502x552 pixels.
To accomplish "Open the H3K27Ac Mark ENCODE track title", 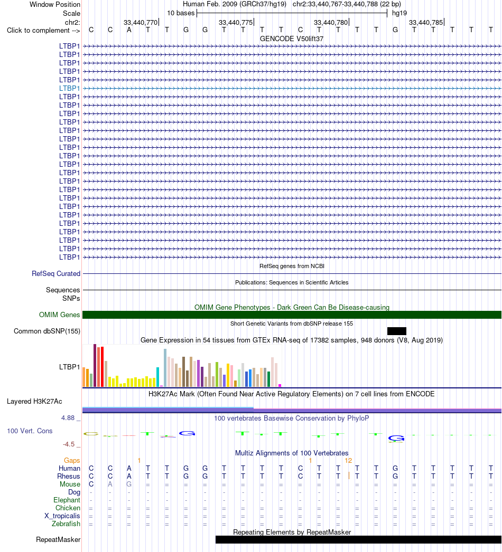I will pyautogui.click(x=292, y=394).
